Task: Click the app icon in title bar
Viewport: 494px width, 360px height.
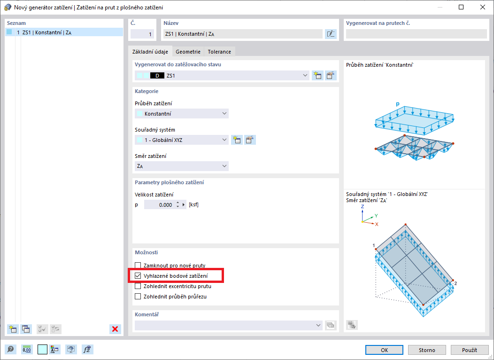Action: coord(8,7)
